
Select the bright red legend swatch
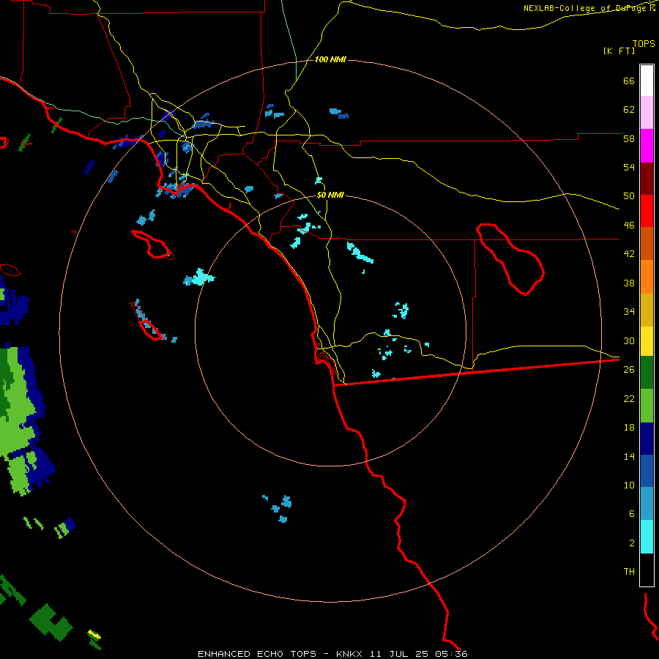point(647,211)
